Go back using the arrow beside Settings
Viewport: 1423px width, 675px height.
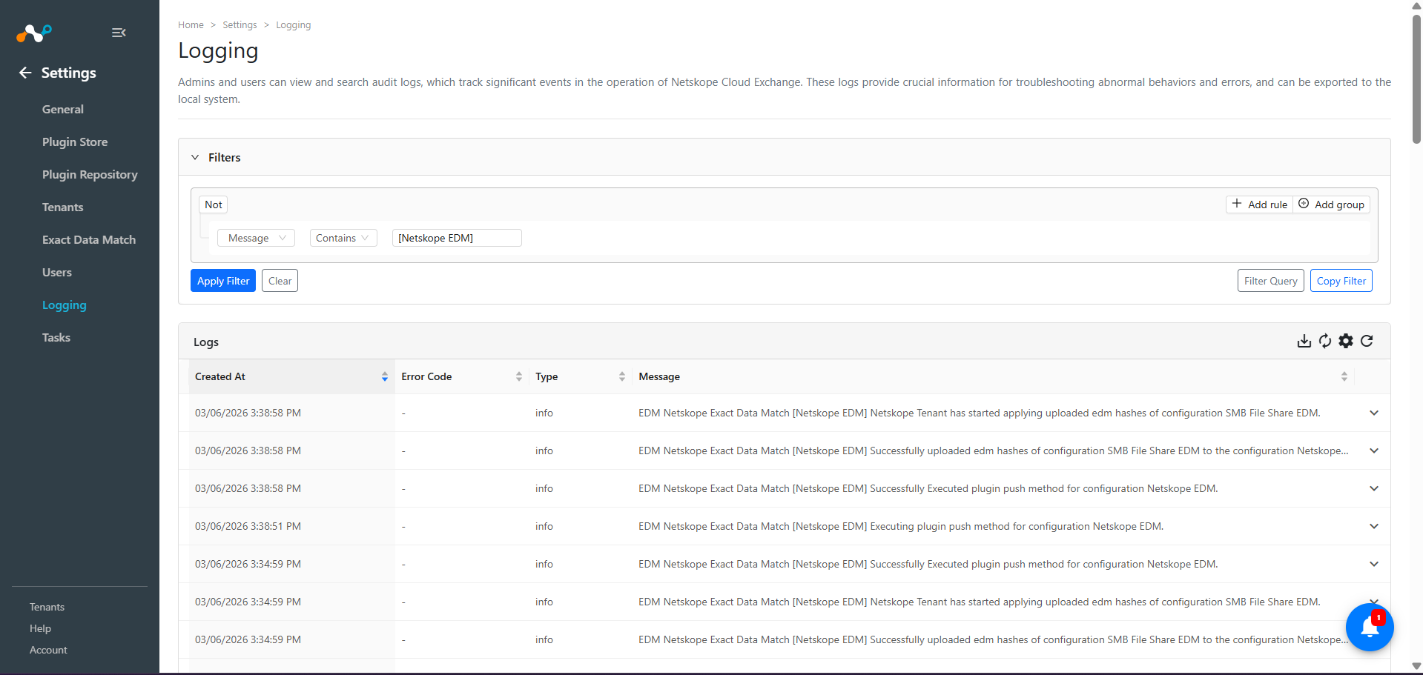(25, 73)
